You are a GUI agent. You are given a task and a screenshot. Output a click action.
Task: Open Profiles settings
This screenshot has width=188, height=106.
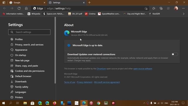pos(16,39)
